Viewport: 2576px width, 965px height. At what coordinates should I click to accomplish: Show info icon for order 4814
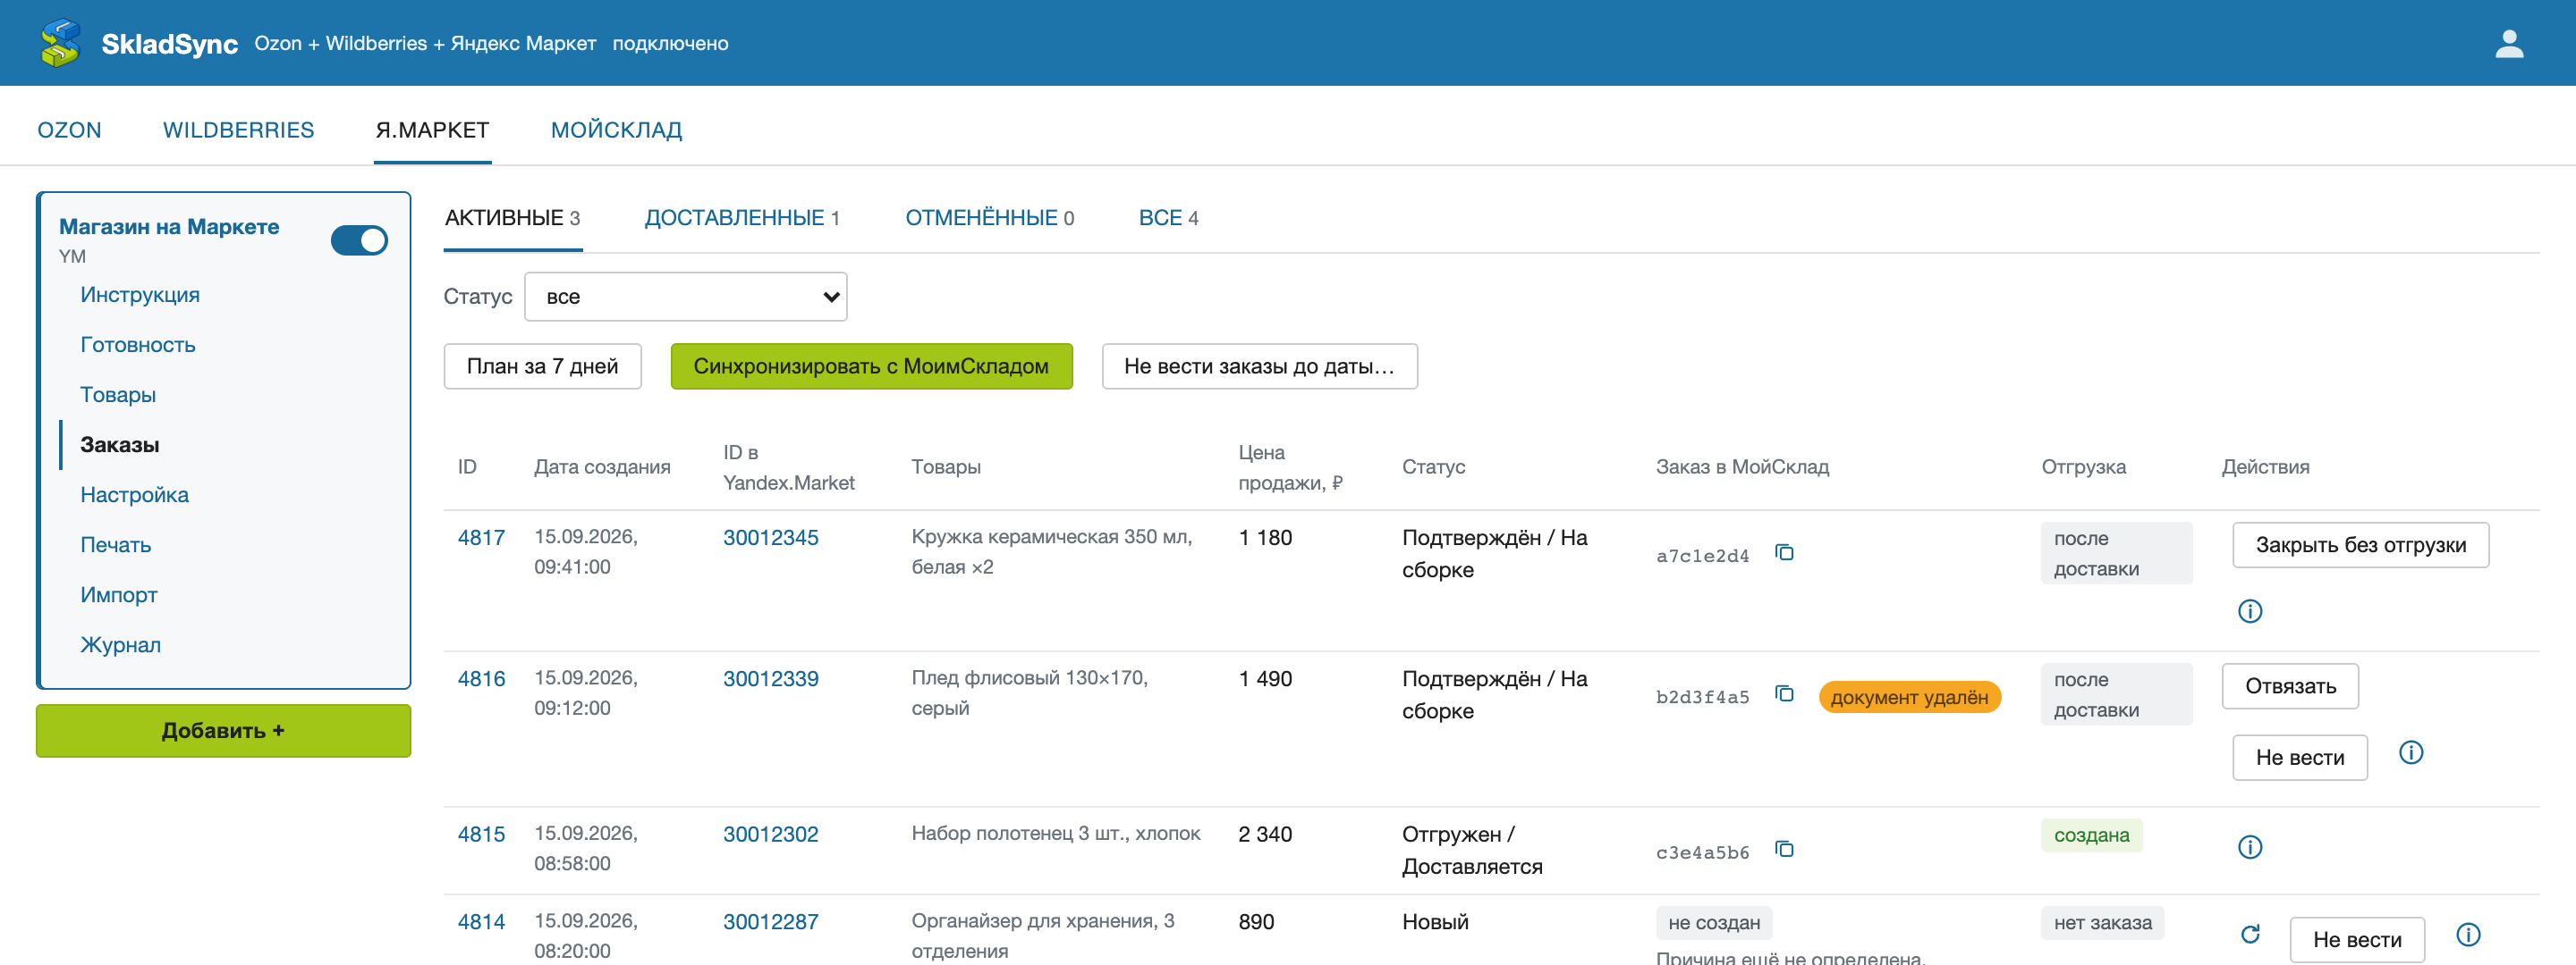tap(2467, 935)
